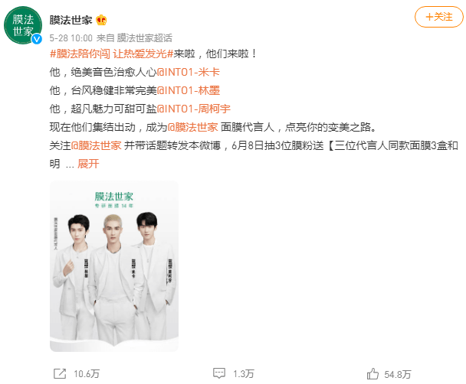Follow account with +关注 button
Image resolution: width=466 pixels, height=384 pixels.
pyautogui.click(x=439, y=17)
